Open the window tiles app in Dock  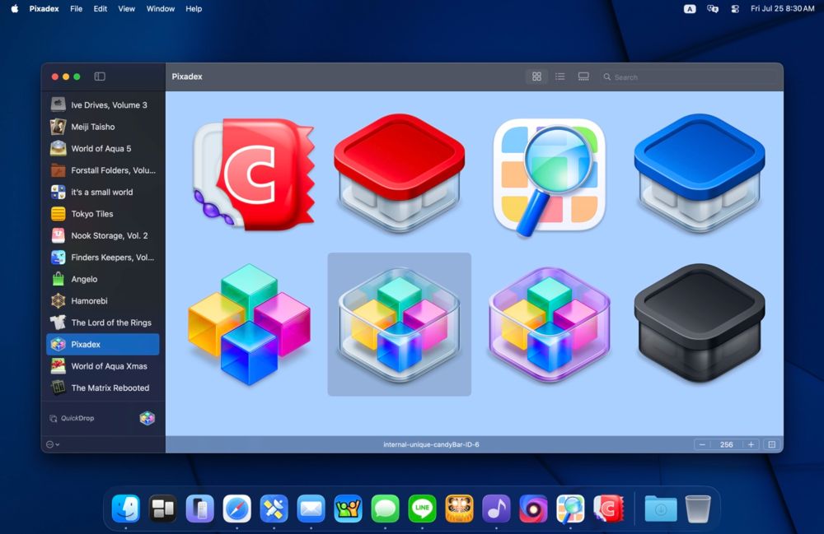coord(163,508)
